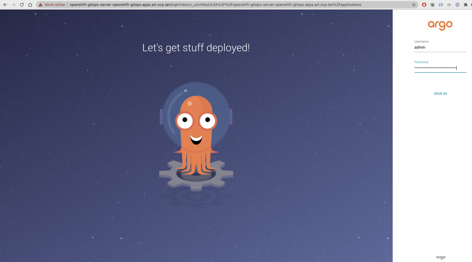Open the red stop-hand ad blocker extension
Image resolution: width=472 pixels, height=262 pixels.
click(x=424, y=5)
